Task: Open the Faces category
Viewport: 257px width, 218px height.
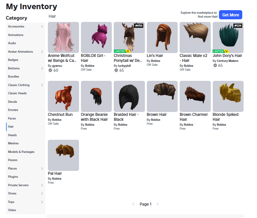Action: coord(12,118)
